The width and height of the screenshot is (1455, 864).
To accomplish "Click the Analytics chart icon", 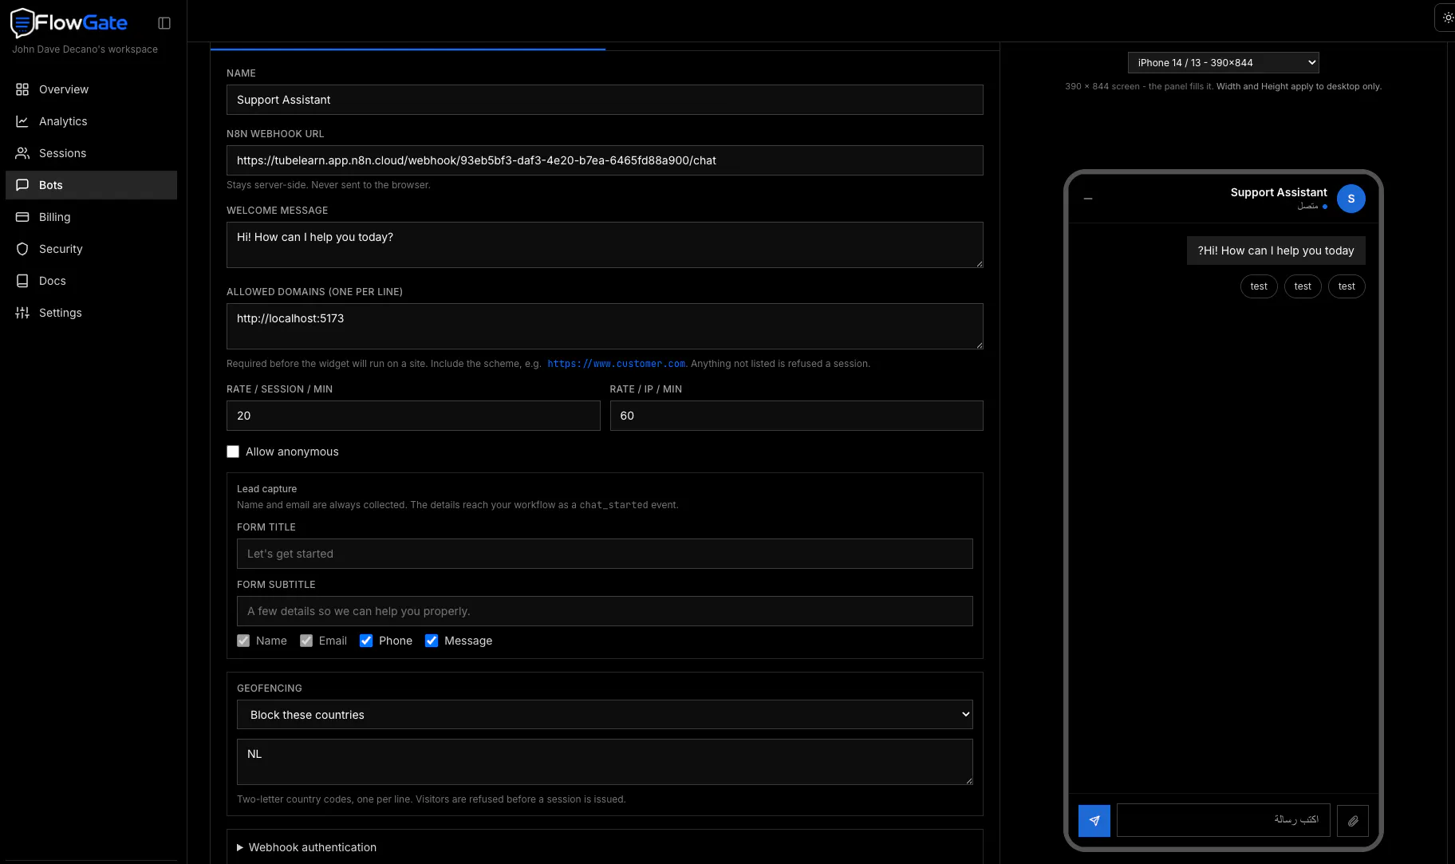I will click(22, 121).
